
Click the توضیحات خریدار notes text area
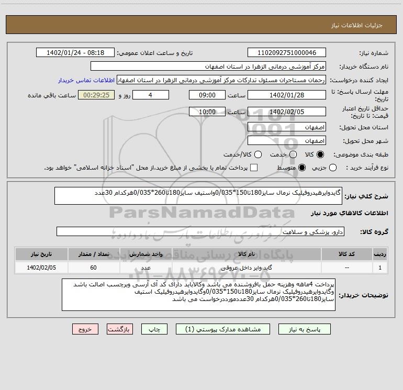(199, 295)
